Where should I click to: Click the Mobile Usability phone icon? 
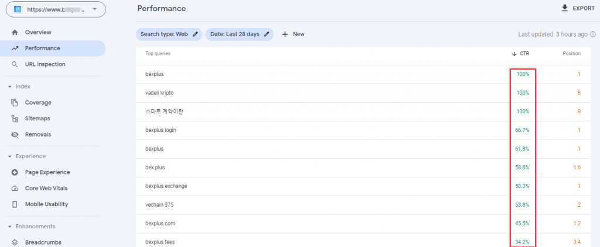tap(15, 204)
